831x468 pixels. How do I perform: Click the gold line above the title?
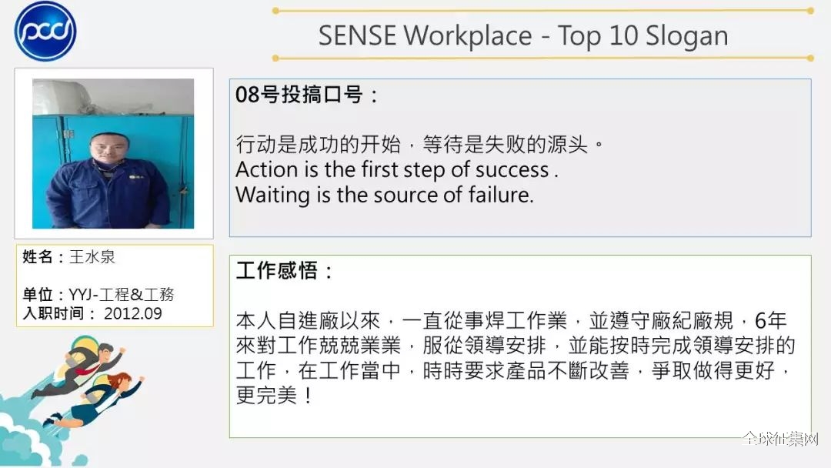pos(543,10)
